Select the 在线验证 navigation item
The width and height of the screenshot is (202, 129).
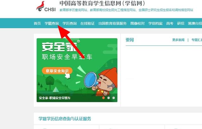pyautogui.click(x=87, y=23)
